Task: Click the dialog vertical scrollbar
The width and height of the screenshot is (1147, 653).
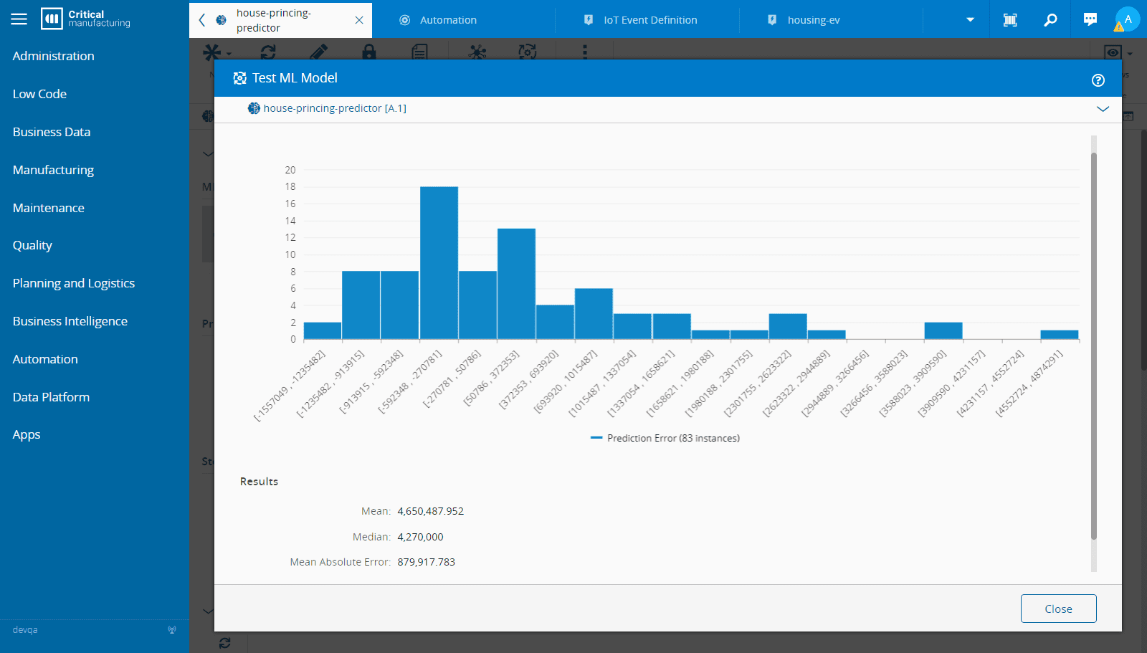Action: pos(1093,344)
